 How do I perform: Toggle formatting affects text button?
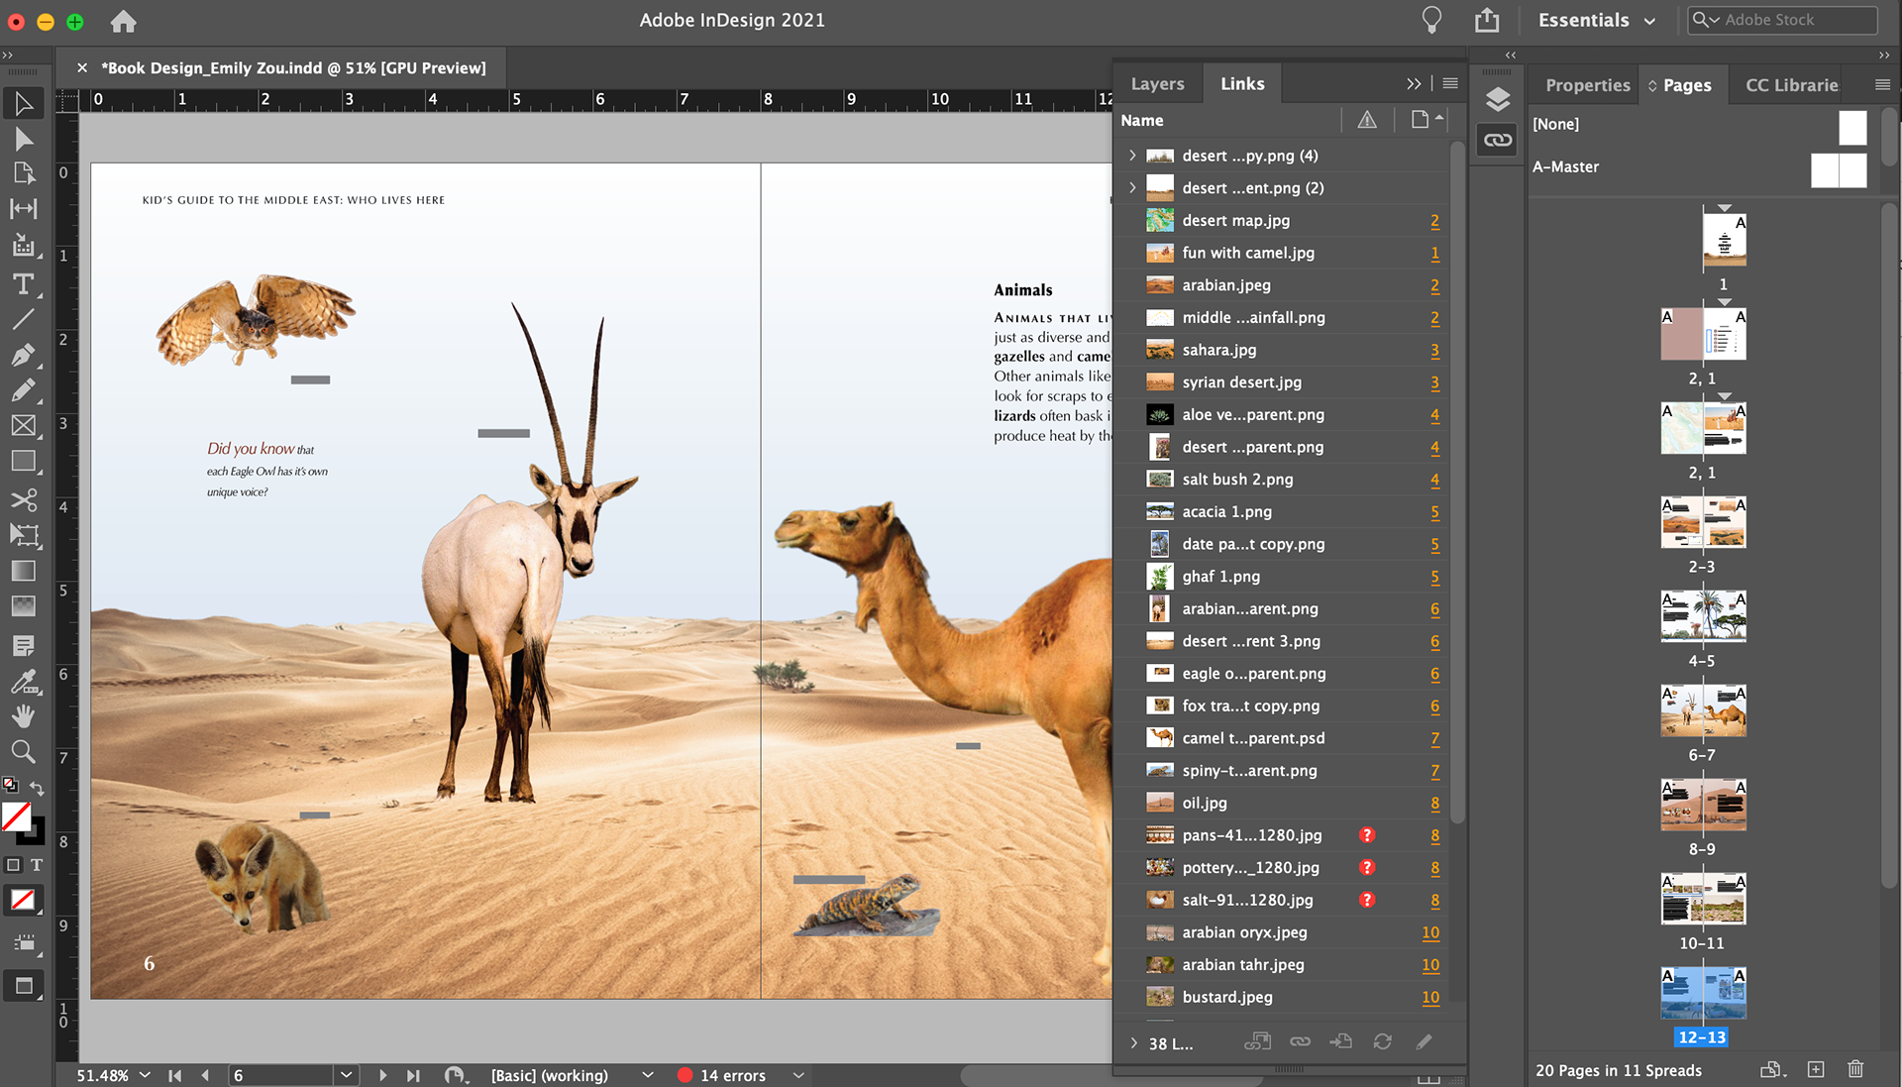pyautogui.click(x=37, y=865)
